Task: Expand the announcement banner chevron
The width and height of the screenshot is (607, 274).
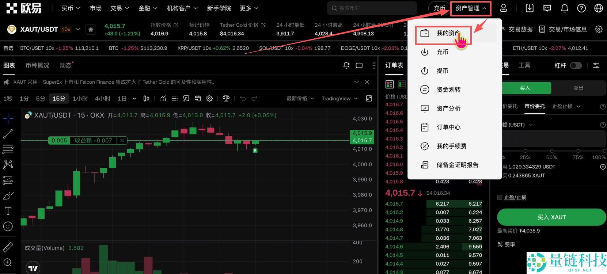Action: [x=357, y=82]
